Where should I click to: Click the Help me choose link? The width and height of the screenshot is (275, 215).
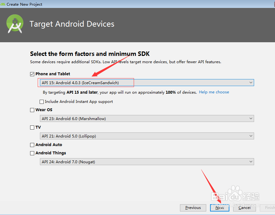pos(214,92)
